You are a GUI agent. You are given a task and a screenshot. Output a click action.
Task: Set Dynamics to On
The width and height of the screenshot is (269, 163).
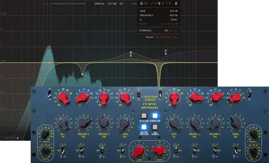(x=171, y=30)
